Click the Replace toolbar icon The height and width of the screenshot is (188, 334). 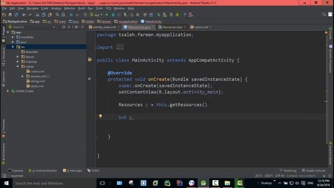coord(64,15)
